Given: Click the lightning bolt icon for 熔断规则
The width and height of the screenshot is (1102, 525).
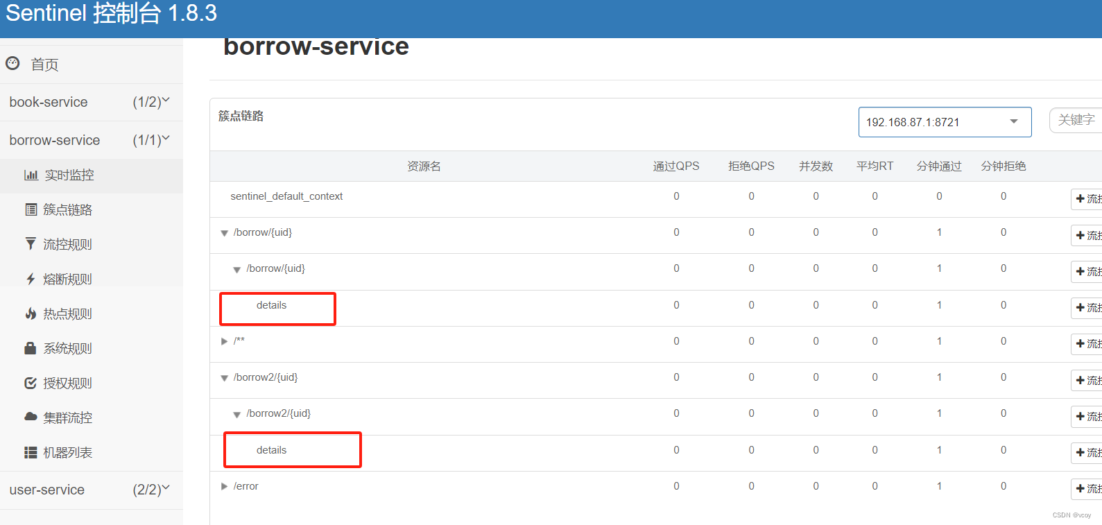Looking at the screenshot, I should pyautogui.click(x=31, y=279).
